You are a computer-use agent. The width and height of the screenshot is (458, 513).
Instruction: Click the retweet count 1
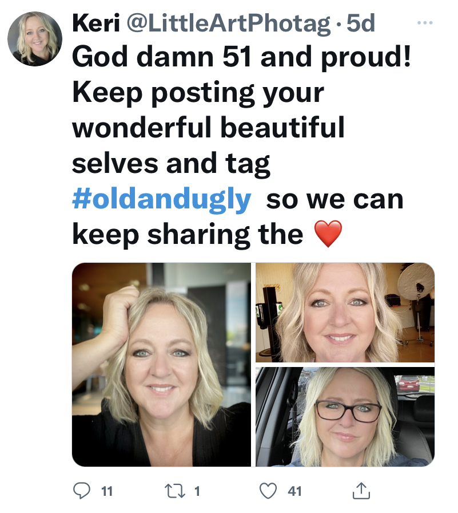click(x=197, y=491)
